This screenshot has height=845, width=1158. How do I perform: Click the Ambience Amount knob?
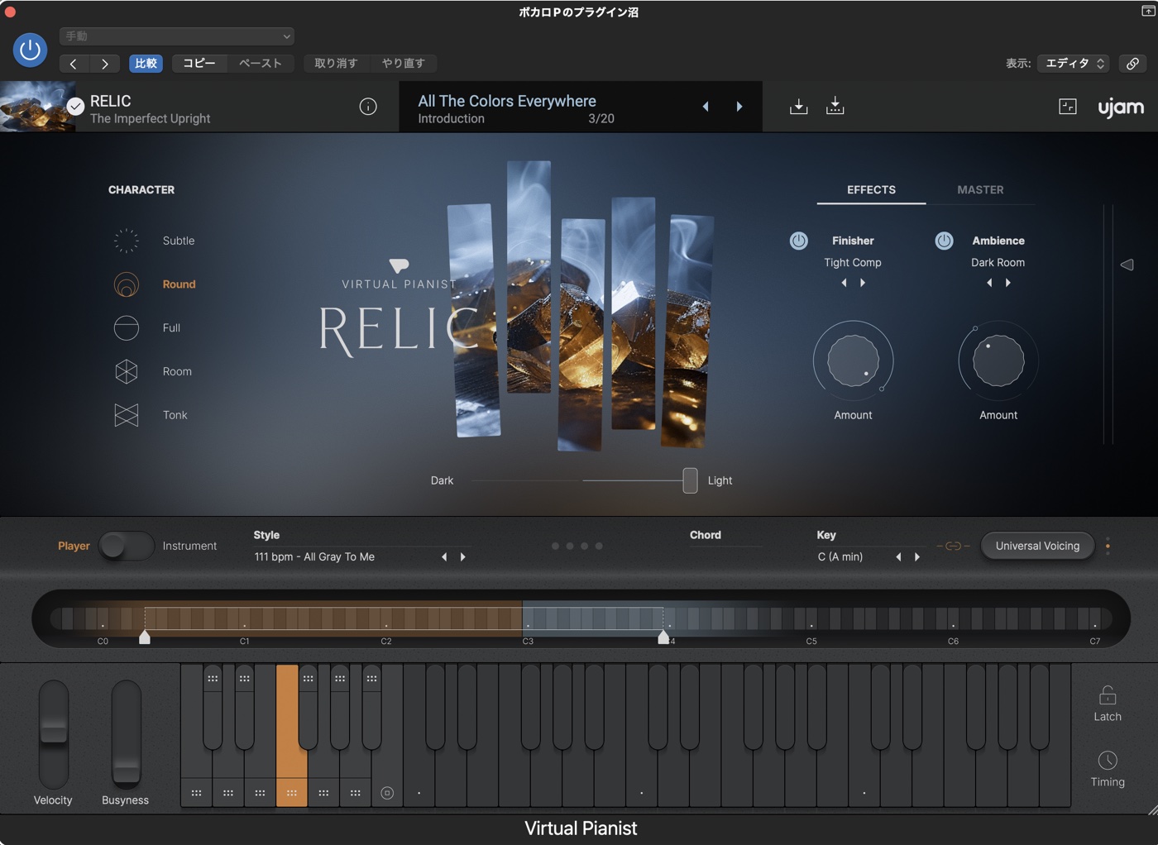click(x=998, y=361)
